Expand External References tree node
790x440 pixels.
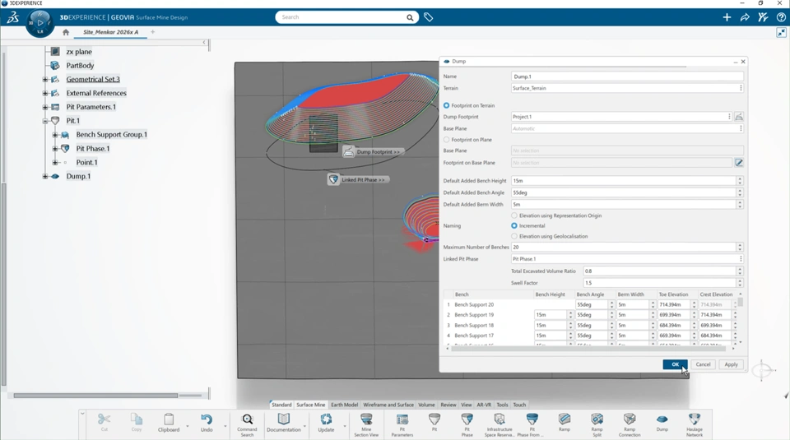(x=45, y=93)
